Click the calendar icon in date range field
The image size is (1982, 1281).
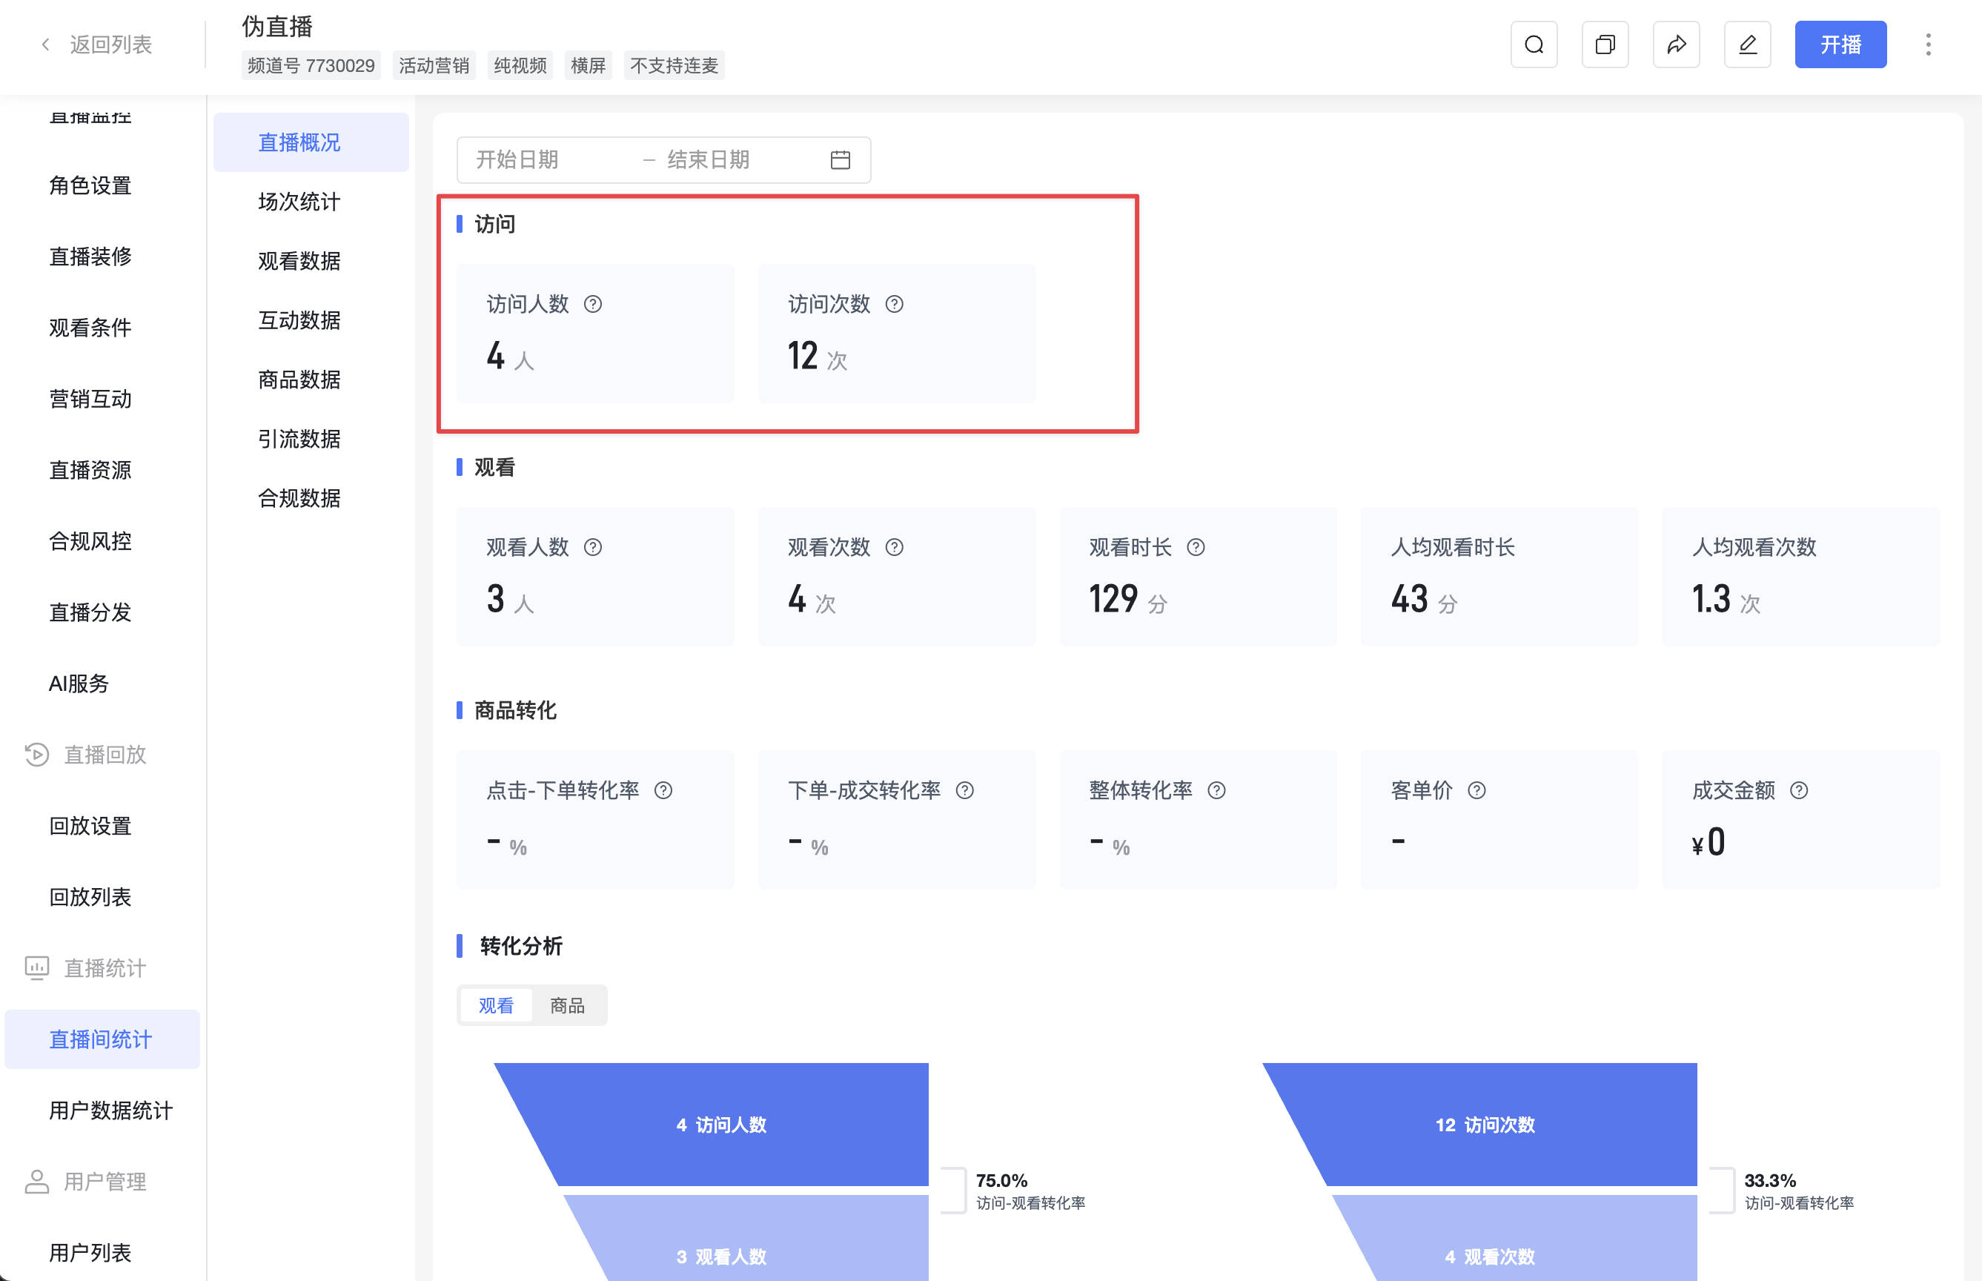pos(840,159)
